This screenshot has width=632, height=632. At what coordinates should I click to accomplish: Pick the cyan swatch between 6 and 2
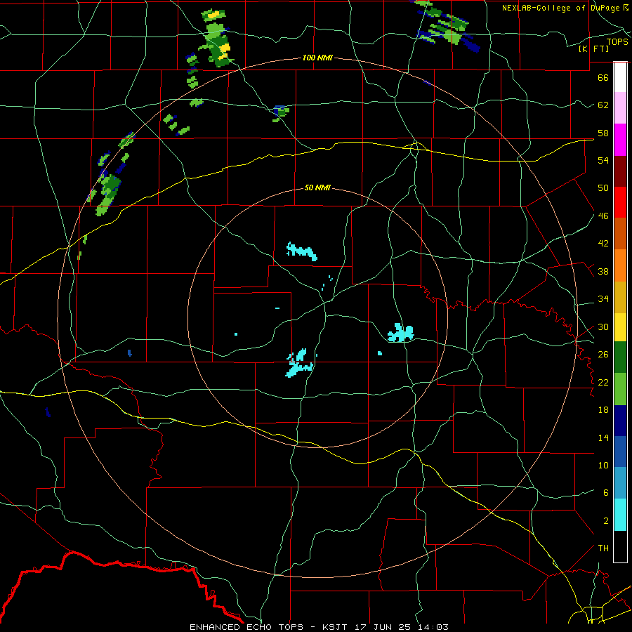620,515
